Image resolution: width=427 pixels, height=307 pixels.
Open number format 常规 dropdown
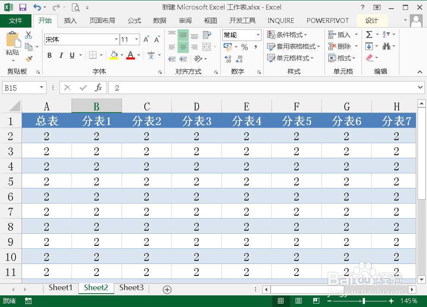coord(258,35)
